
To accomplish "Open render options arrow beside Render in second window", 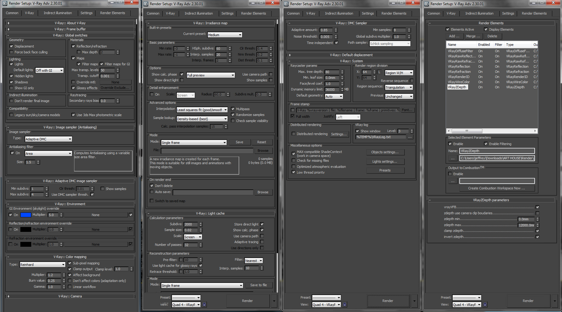I will pyautogui.click(x=274, y=301).
